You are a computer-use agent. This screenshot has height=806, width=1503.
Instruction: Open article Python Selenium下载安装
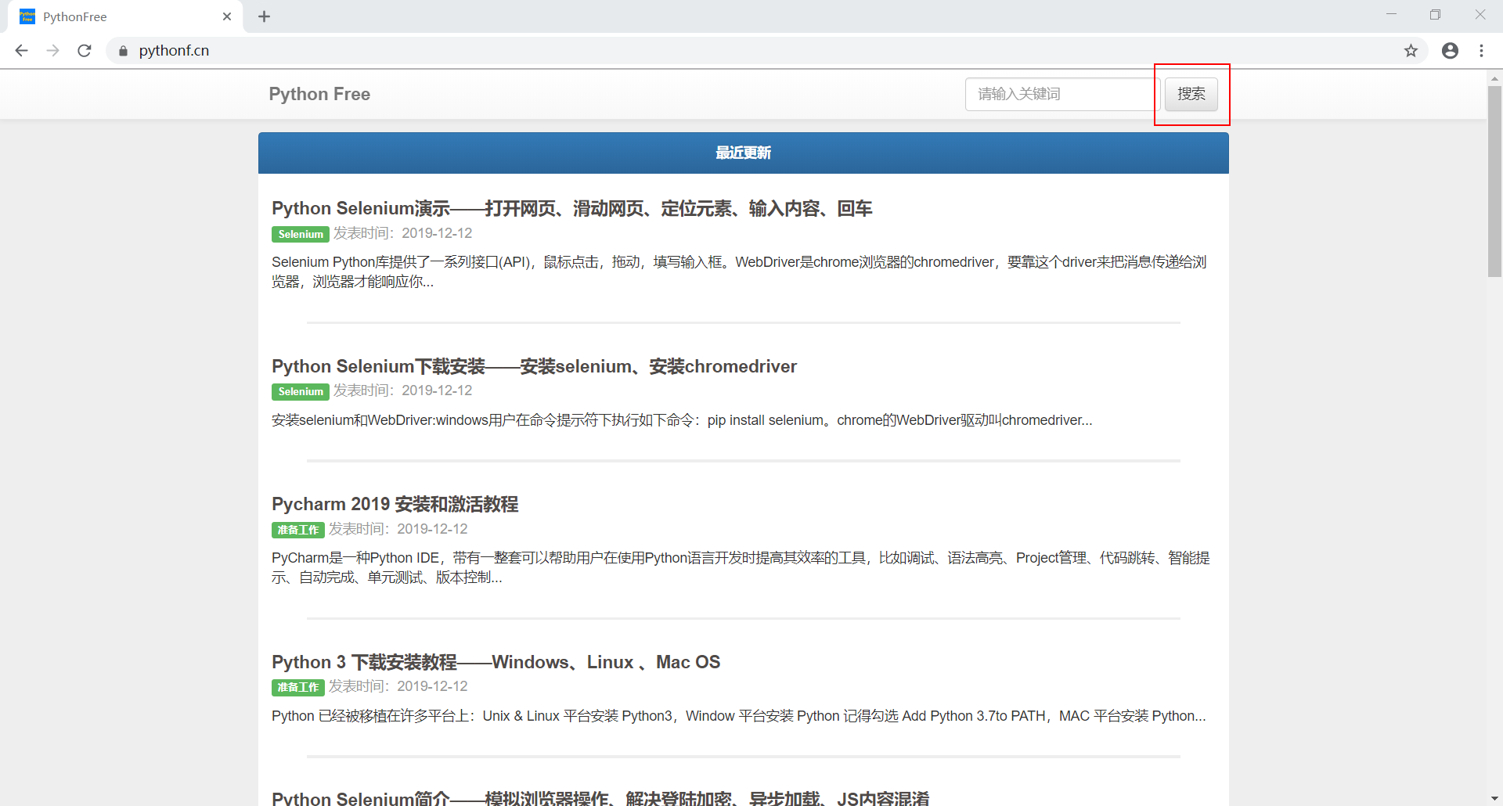pos(534,366)
